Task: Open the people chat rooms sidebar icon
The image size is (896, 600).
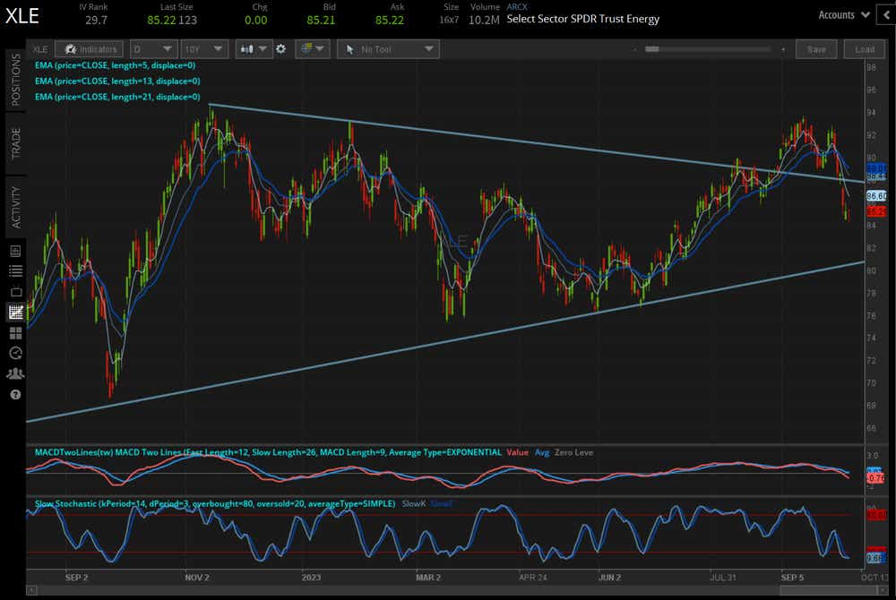Action: (x=15, y=374)
